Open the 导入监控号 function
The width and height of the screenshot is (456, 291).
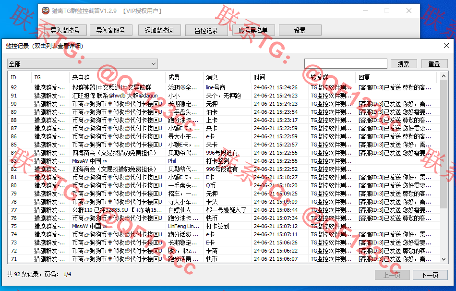[x=65, y=30]
